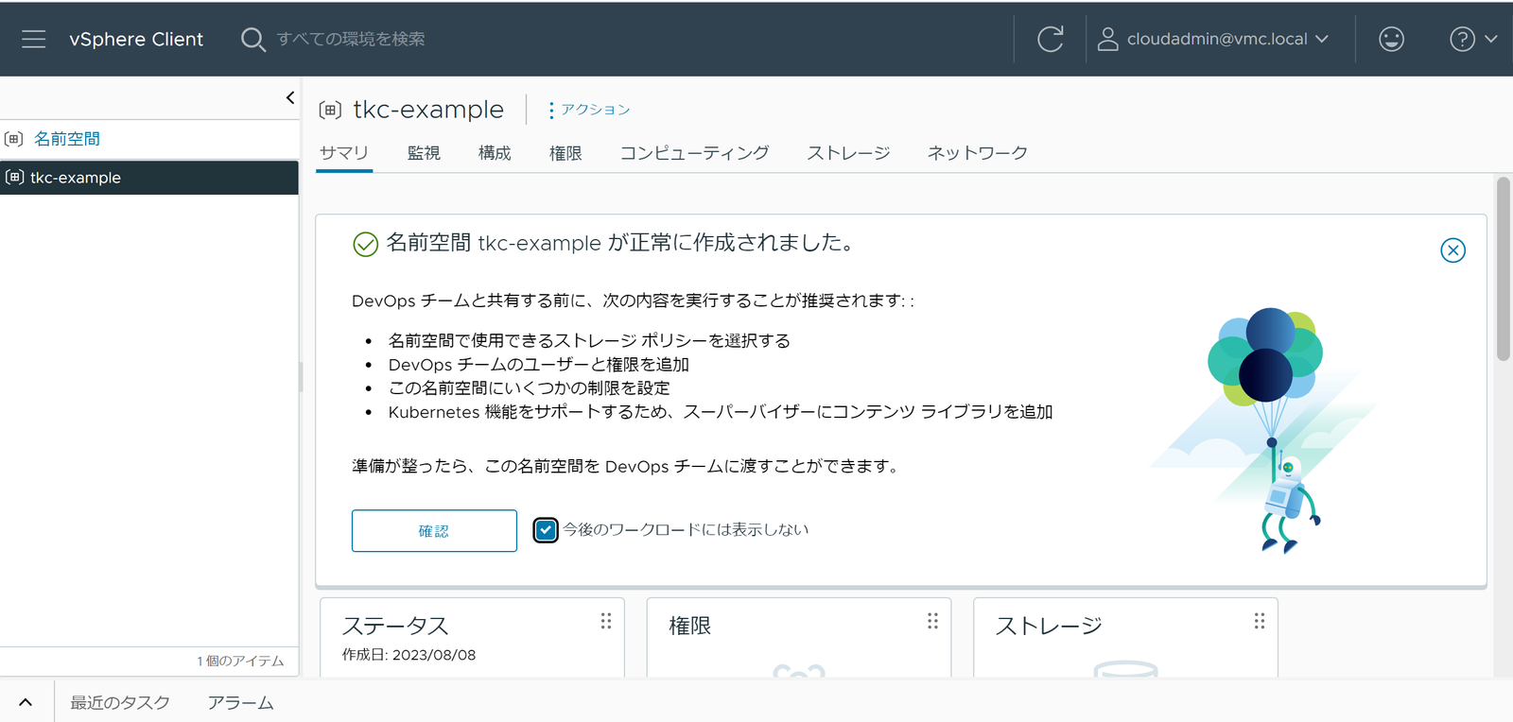
Task: Click the smiley feedback icon
Action: point(1391,39)
